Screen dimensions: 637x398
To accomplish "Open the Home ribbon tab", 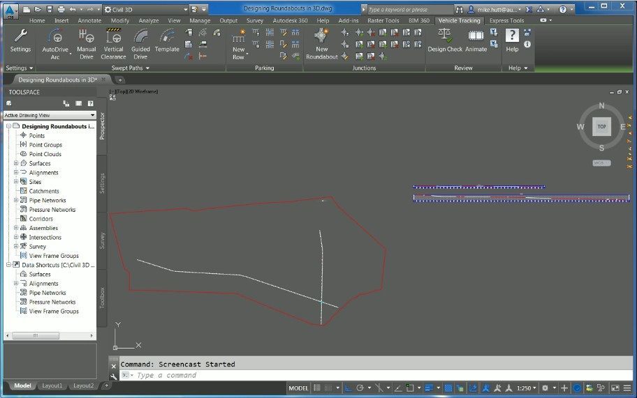I will [37, 20].
